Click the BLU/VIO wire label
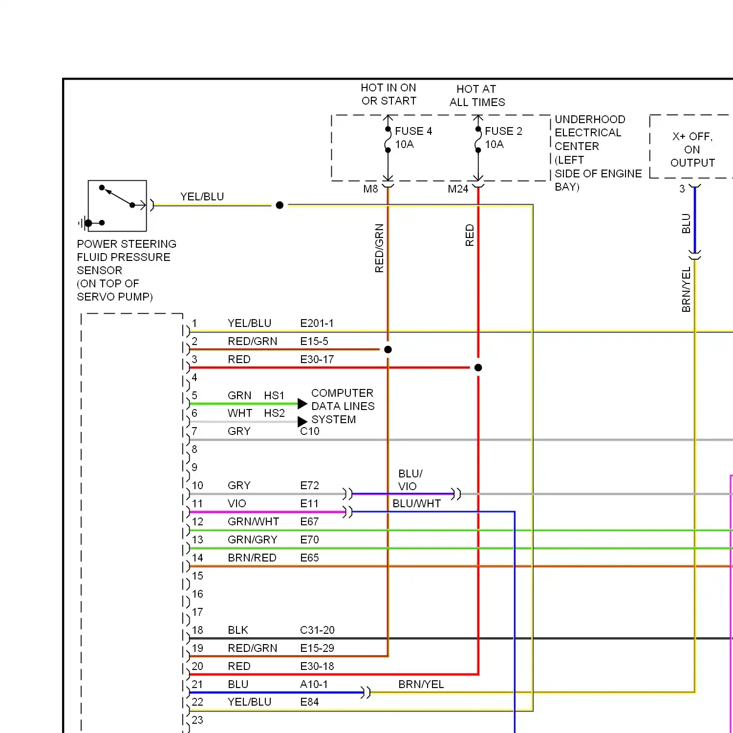Screen dimensions: 733x733 [x=410, y=480]
